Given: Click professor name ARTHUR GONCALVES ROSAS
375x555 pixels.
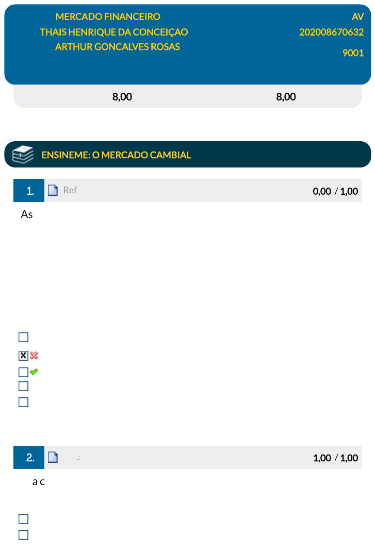Looking at the screenshot, I should [118, 46].
